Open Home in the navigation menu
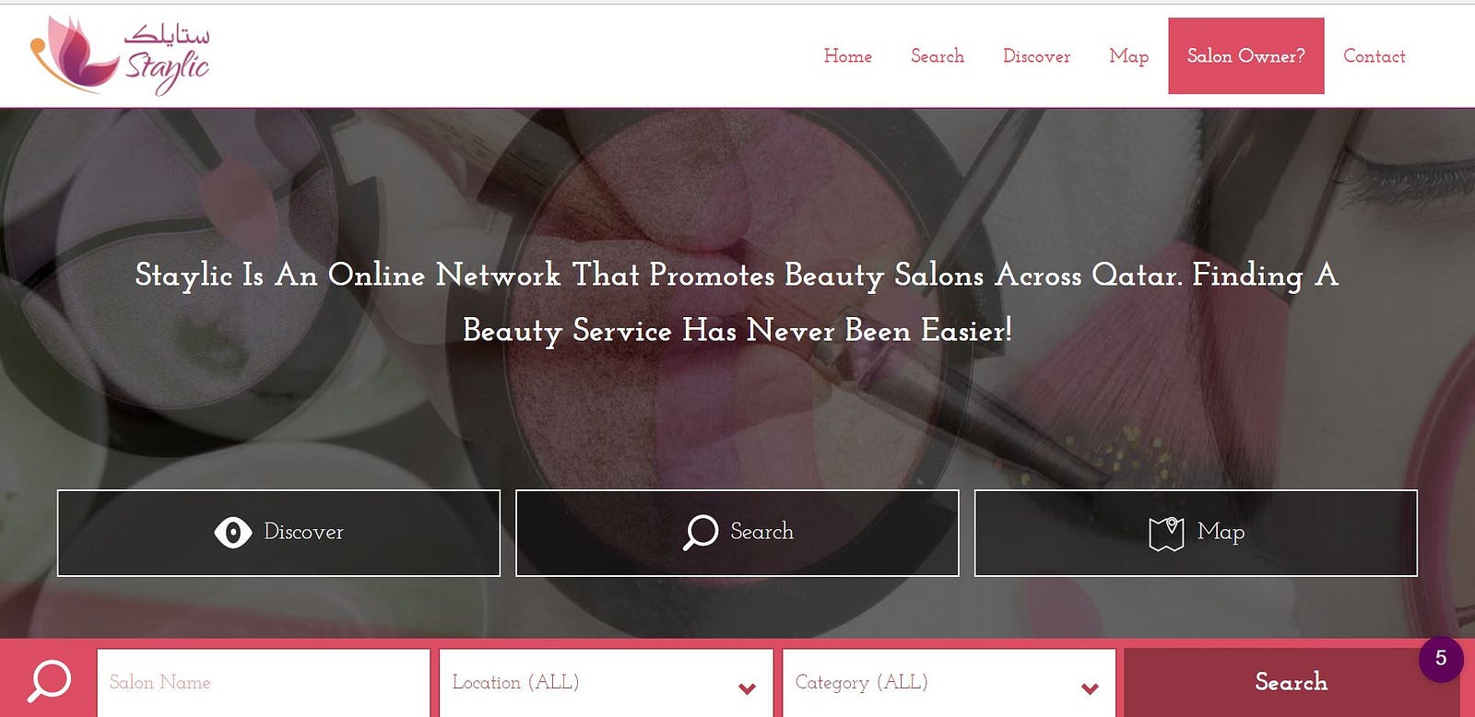 tap(848, 56)
